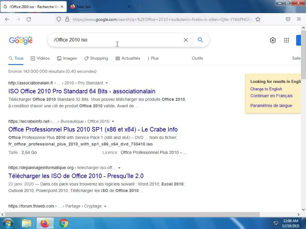Bookmark this page with the star icon
This screenshot has width=306, height=229.
[258, 19]
